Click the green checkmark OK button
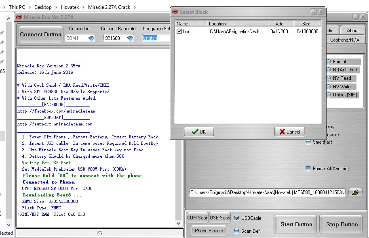 [x=199, y=132]
